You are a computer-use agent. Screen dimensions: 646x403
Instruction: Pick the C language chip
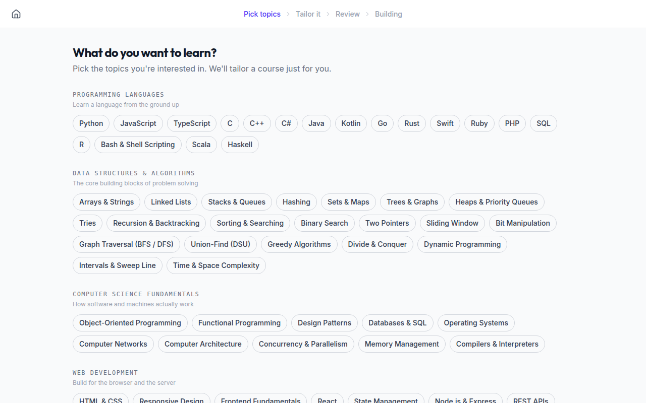click(x=230, y=123)
